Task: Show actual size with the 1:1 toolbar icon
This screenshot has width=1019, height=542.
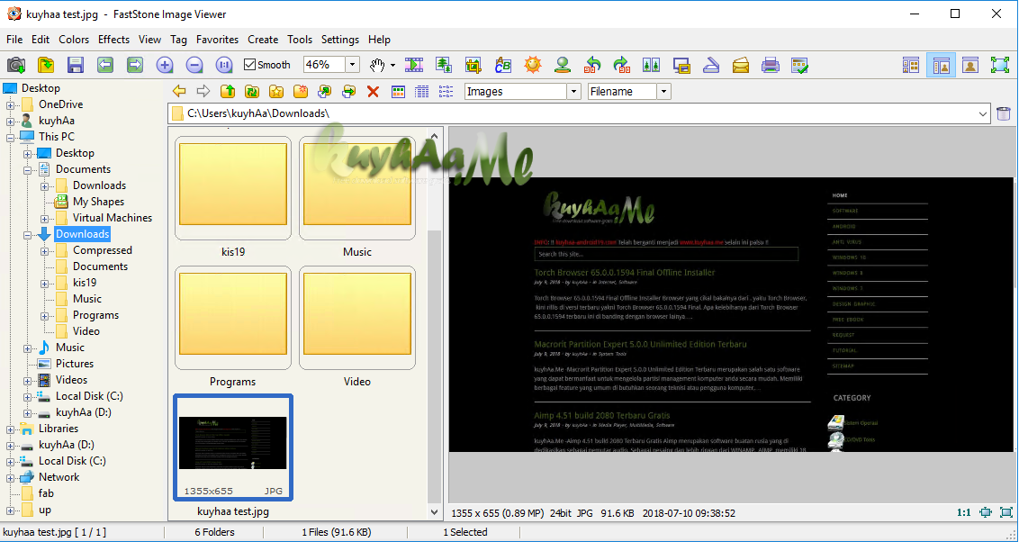Action: point(223,64)
